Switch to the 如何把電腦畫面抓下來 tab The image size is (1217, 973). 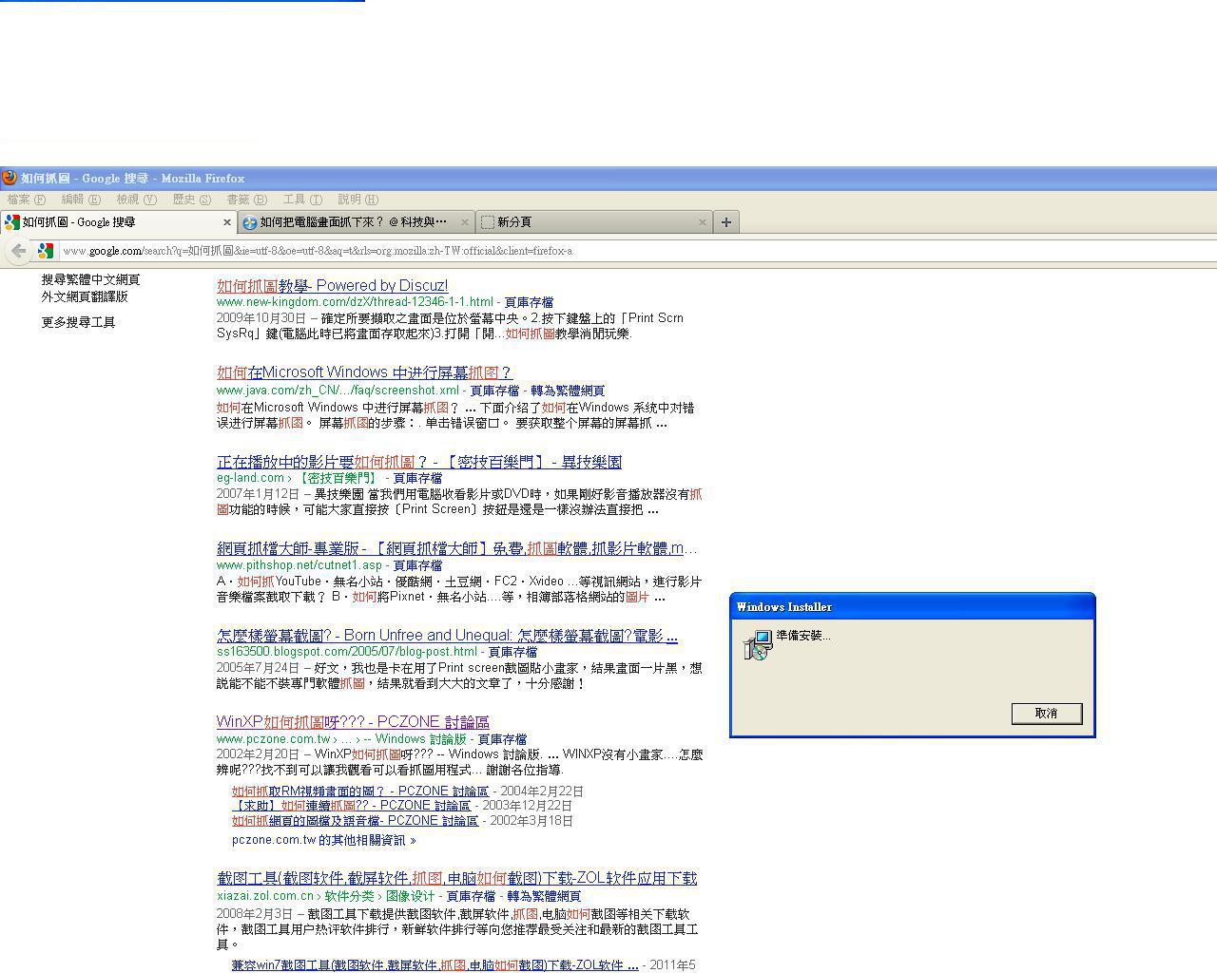tap(357, 222)
